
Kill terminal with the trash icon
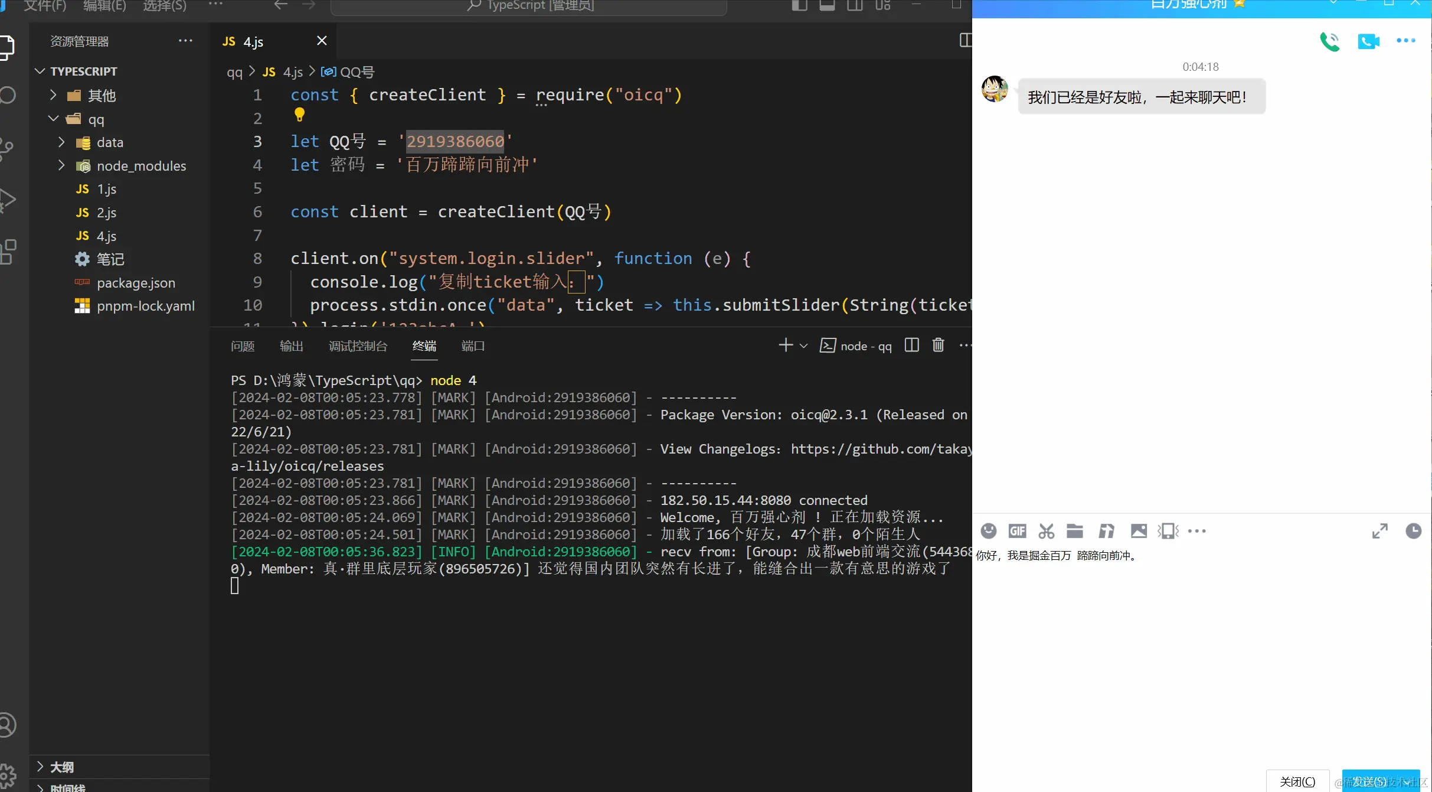coord(938,346)
